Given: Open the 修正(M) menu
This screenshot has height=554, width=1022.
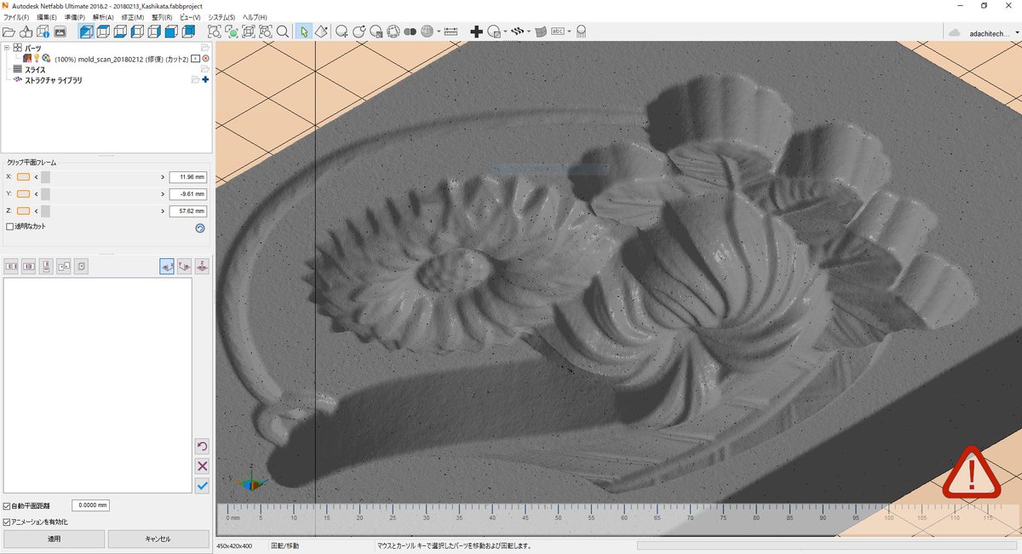Looking at the screenshot, I should 132,17.
